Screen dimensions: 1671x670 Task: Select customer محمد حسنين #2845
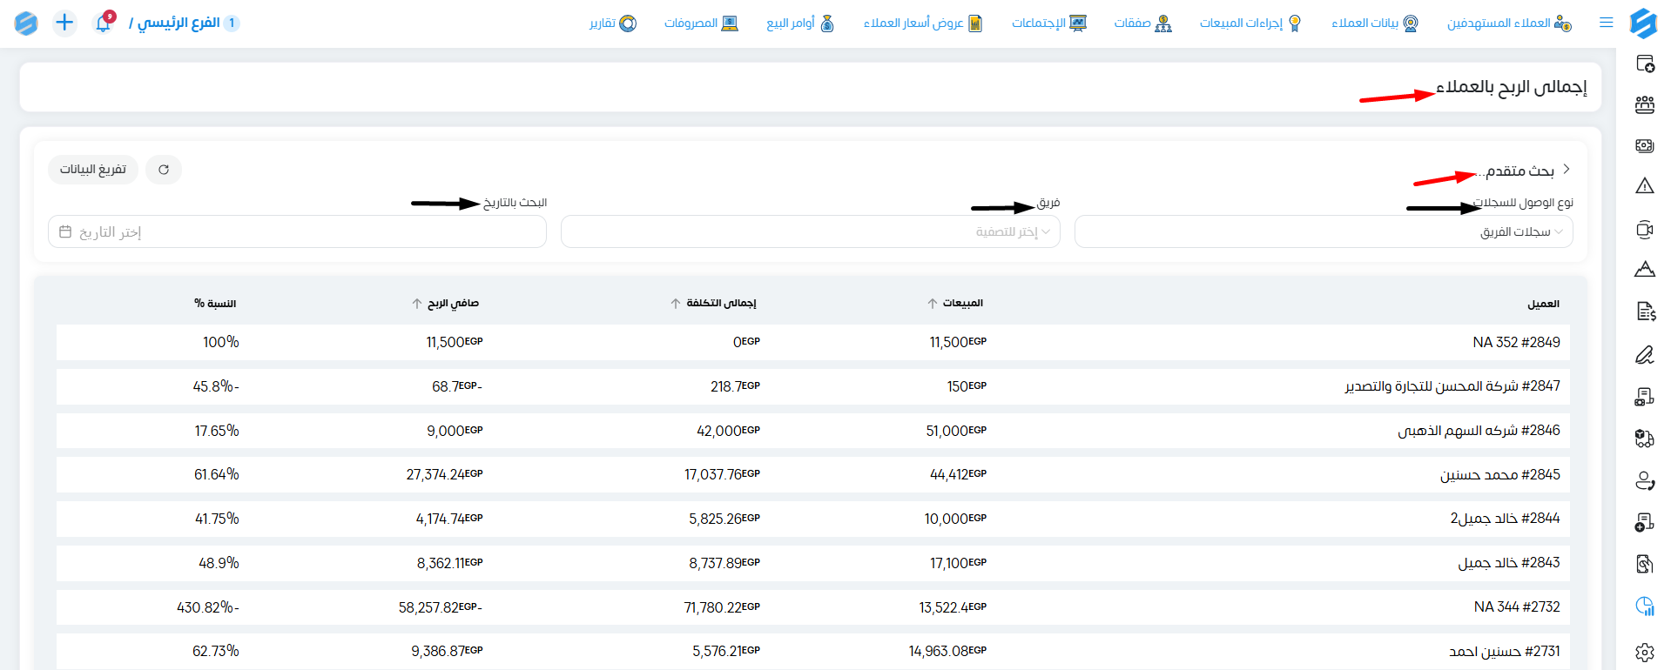(x=1499, y=474)
